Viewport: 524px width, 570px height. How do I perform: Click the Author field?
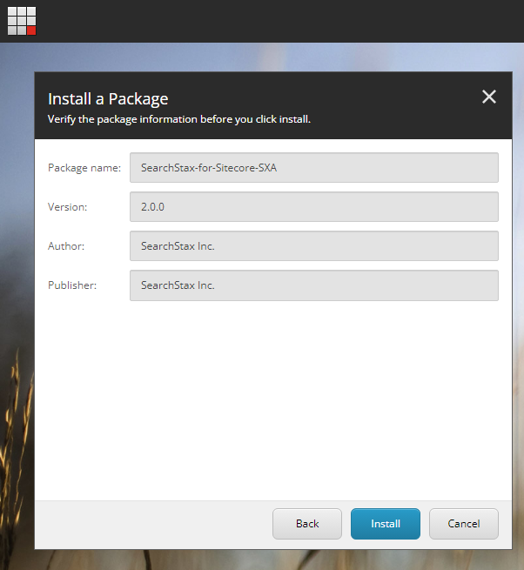click(x=314, y=246)
